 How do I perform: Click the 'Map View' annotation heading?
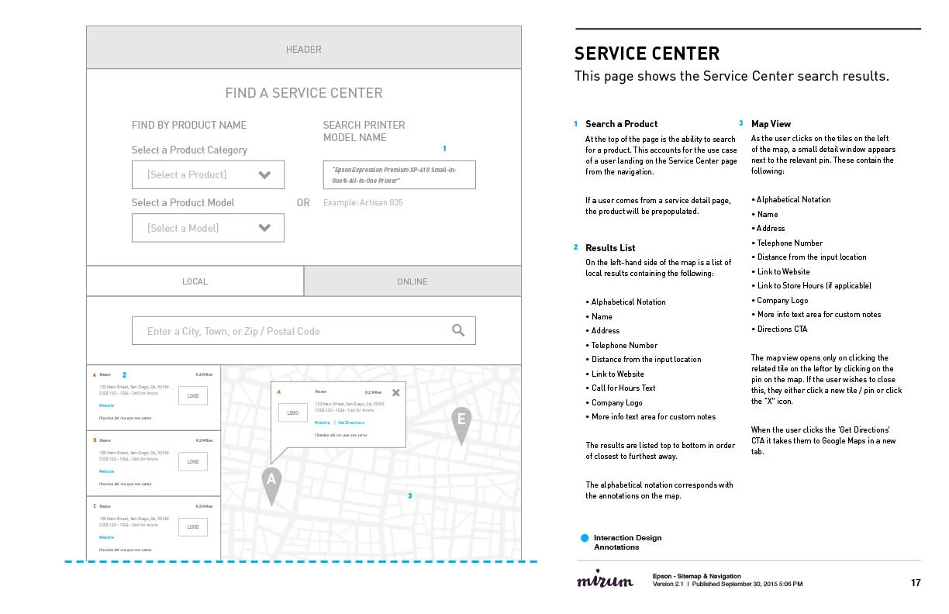click(x=771, y=124)
